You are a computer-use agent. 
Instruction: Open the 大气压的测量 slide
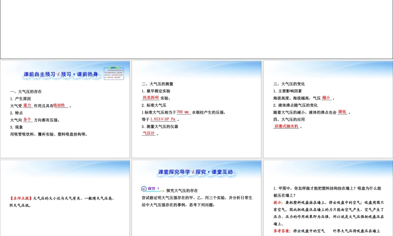[x=196, y=109]
